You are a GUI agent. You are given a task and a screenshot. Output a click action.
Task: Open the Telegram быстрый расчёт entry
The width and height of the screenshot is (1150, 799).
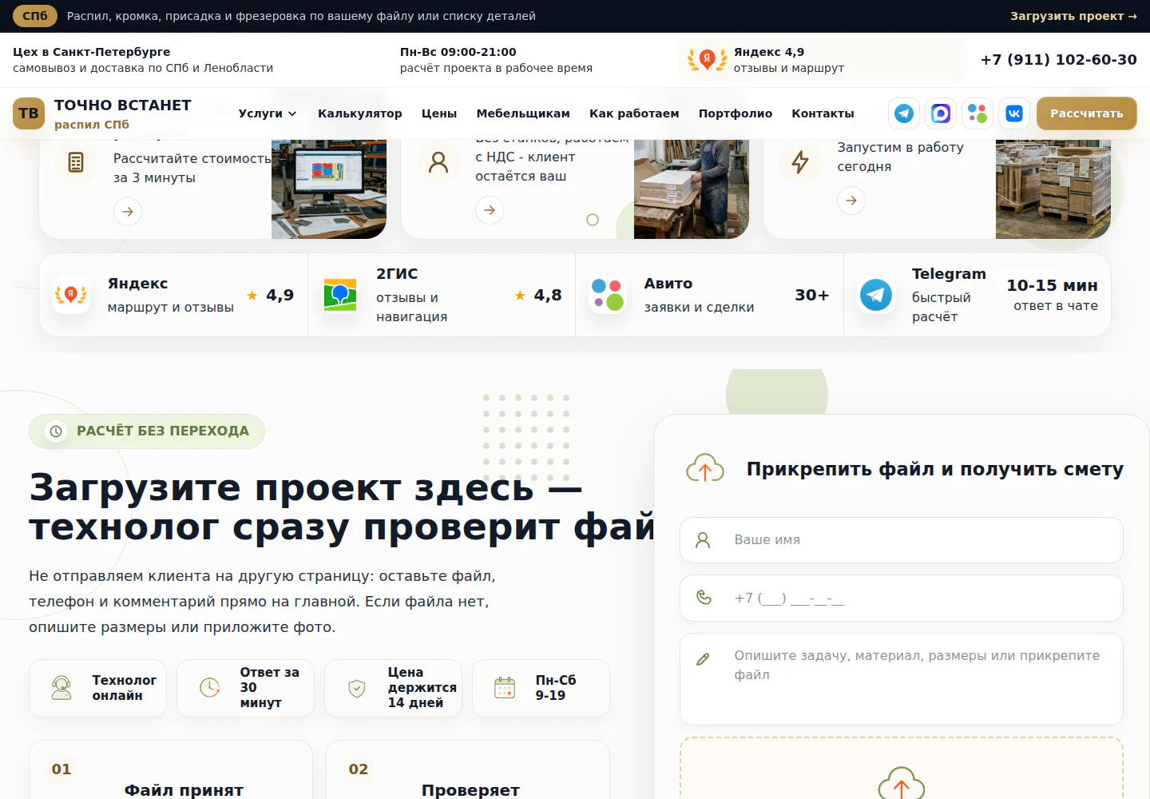(978, 295)
